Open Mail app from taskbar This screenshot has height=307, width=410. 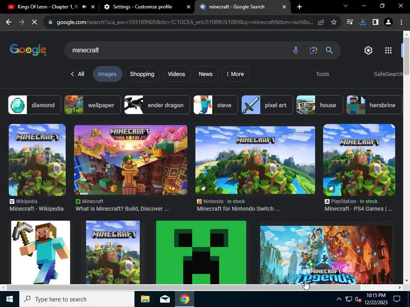pyautogui.click(x=165, y=299)
